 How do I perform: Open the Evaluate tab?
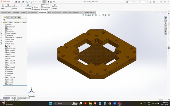(x=65, y=12)
